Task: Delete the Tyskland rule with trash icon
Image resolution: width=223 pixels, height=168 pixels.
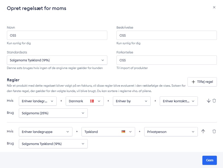Action: click(214, 131)
